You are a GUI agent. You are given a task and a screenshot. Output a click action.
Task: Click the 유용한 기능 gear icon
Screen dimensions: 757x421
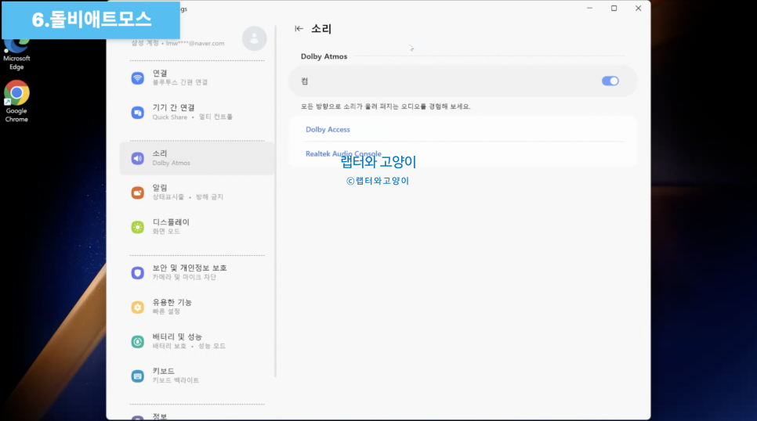138,308
